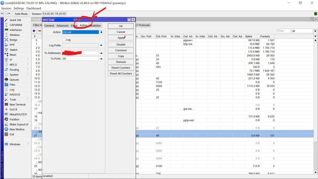This screenshot has width=318, height=179.
Task: Click Exit in the sidebar
Action: tap(12, 134)
